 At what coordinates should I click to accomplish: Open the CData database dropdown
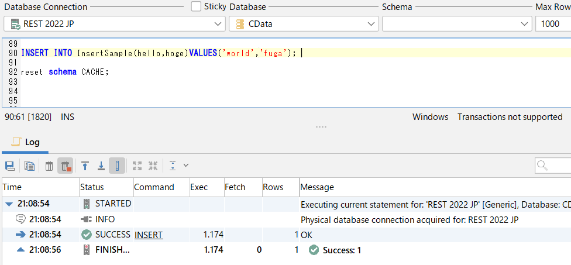303,24
